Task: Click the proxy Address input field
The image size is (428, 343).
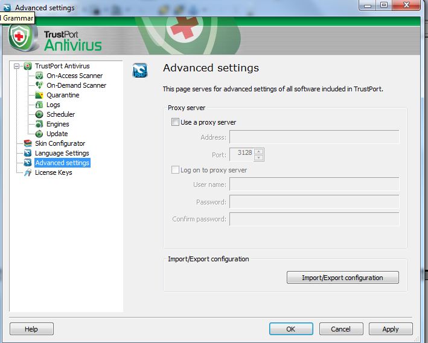Action: click(x=314, y=137)
